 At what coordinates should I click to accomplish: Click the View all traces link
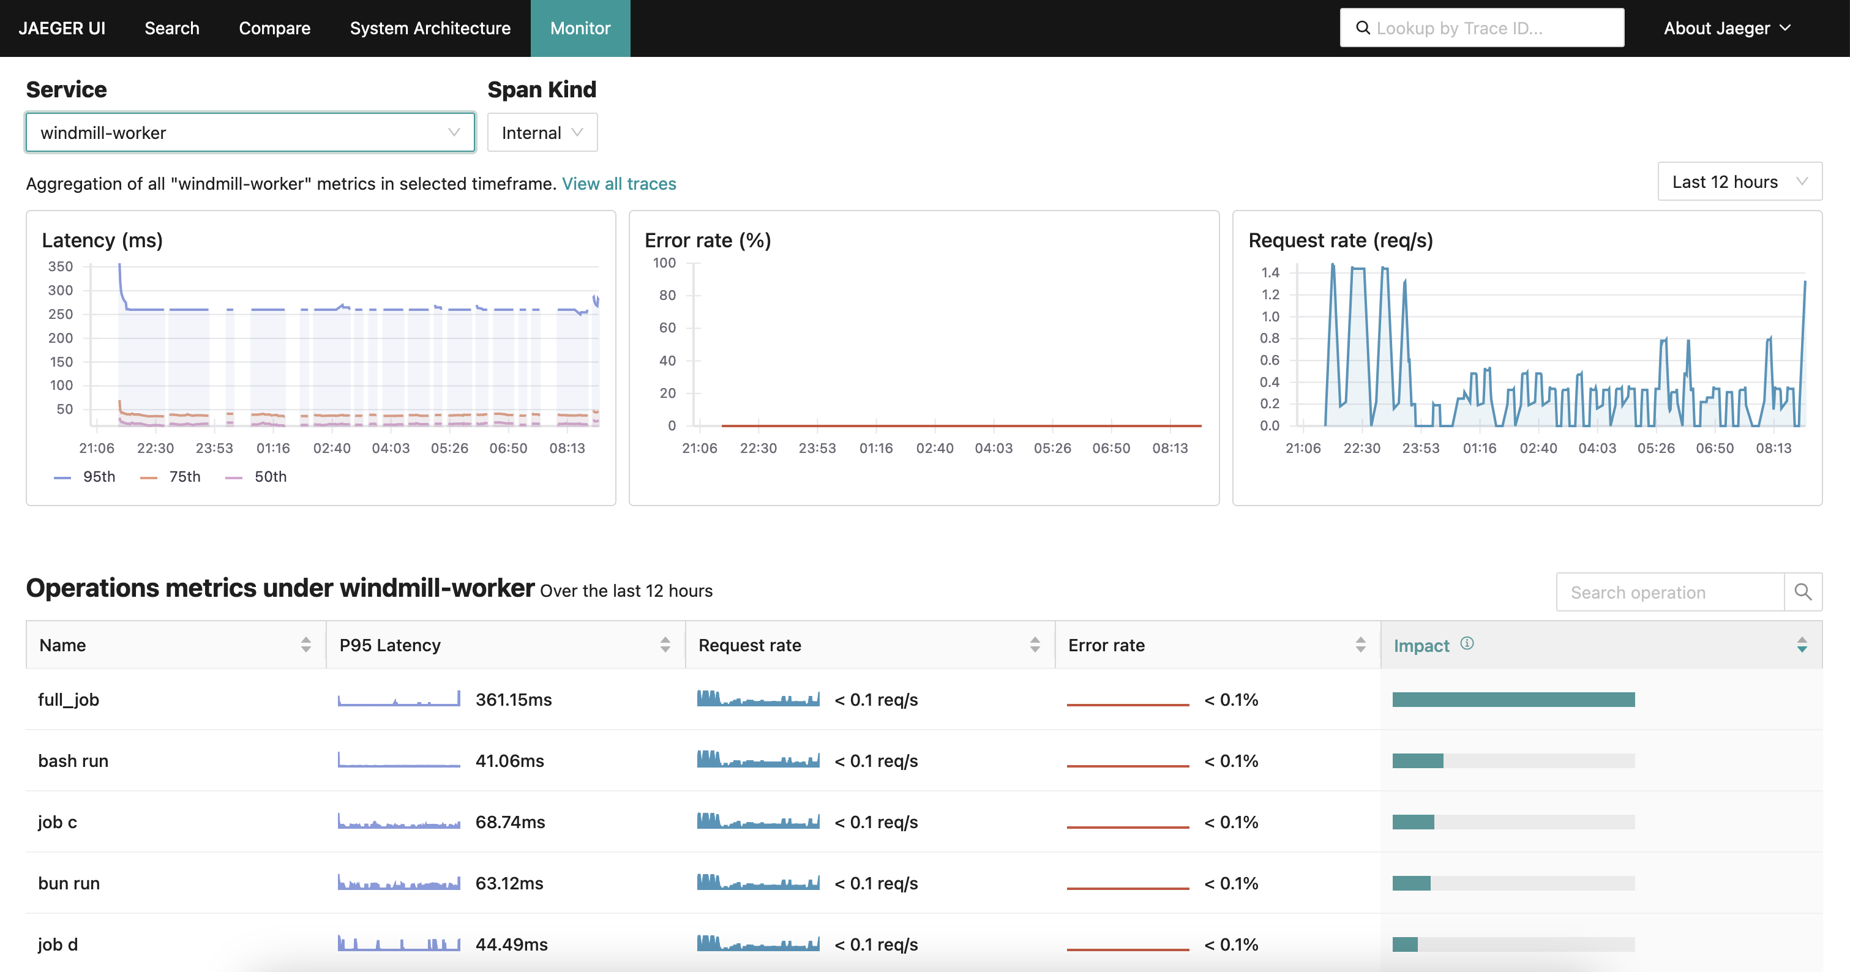point(619,182)
